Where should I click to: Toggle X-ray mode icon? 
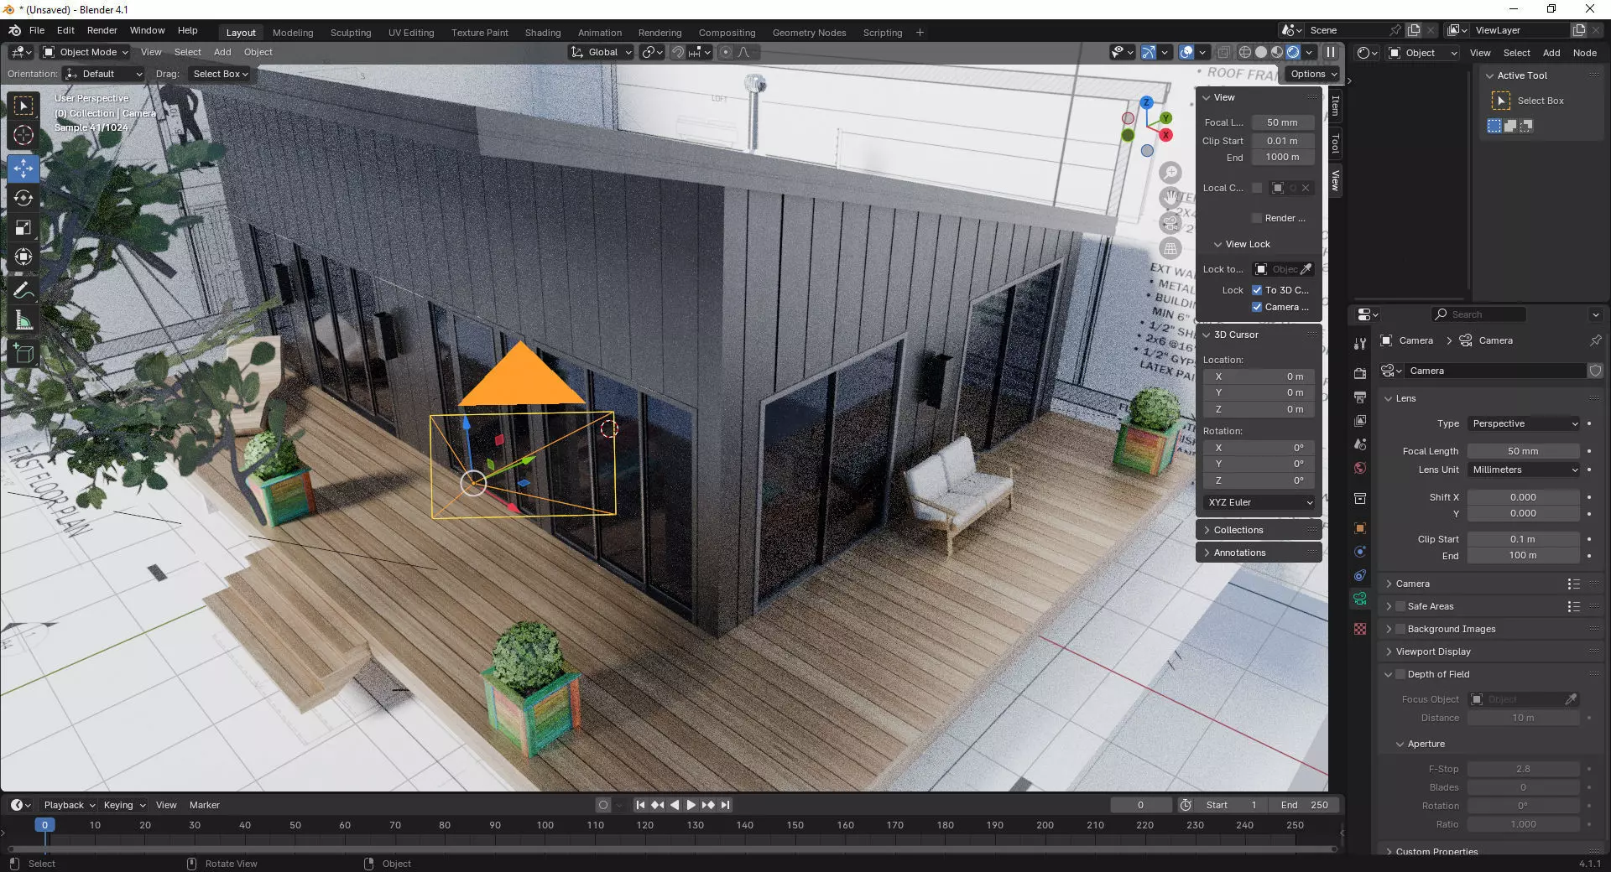(x=1224, y=52)
